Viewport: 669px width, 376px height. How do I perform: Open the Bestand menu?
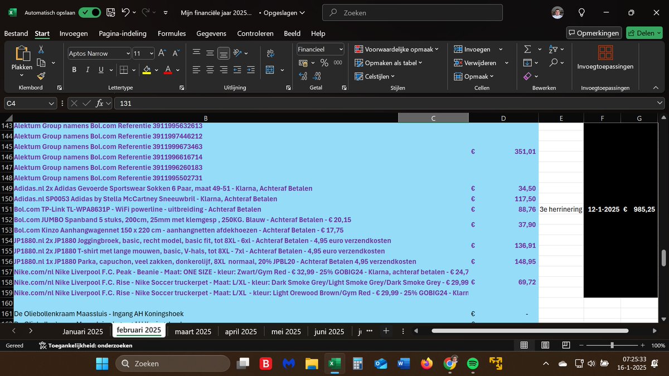pos(16,33)
